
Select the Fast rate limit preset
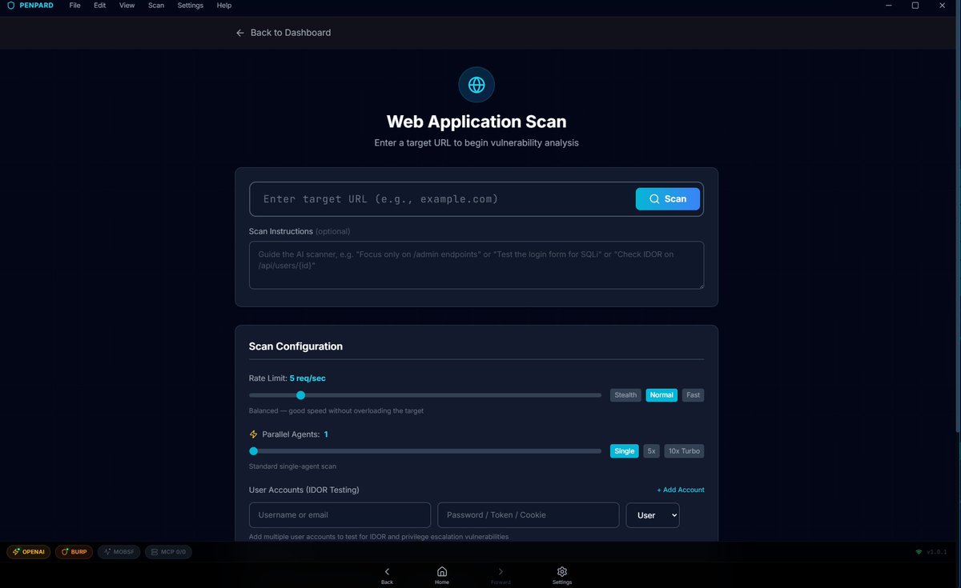(694, 395)
